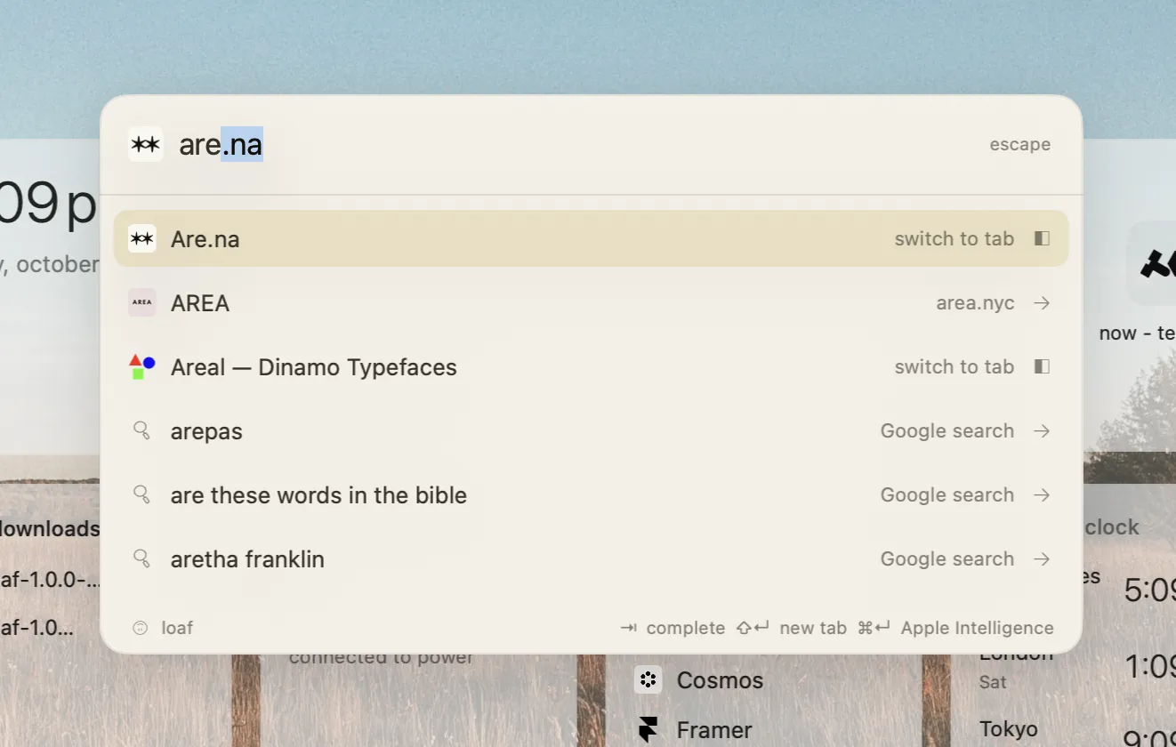Open the AREA suggestion
This screenshot has height=747, width=1176.
[591, 302]
